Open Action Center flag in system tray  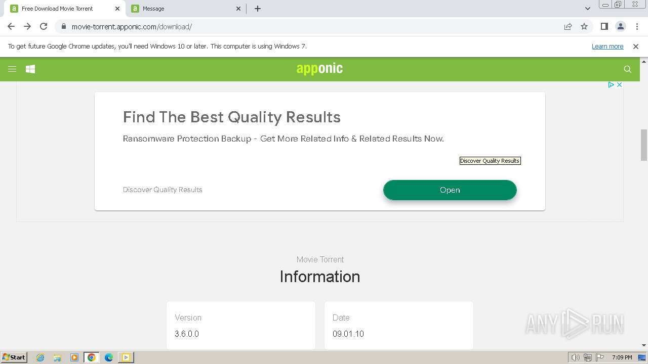tap(600, 357)
